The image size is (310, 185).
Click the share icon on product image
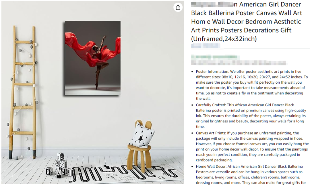tap(178, 7)
